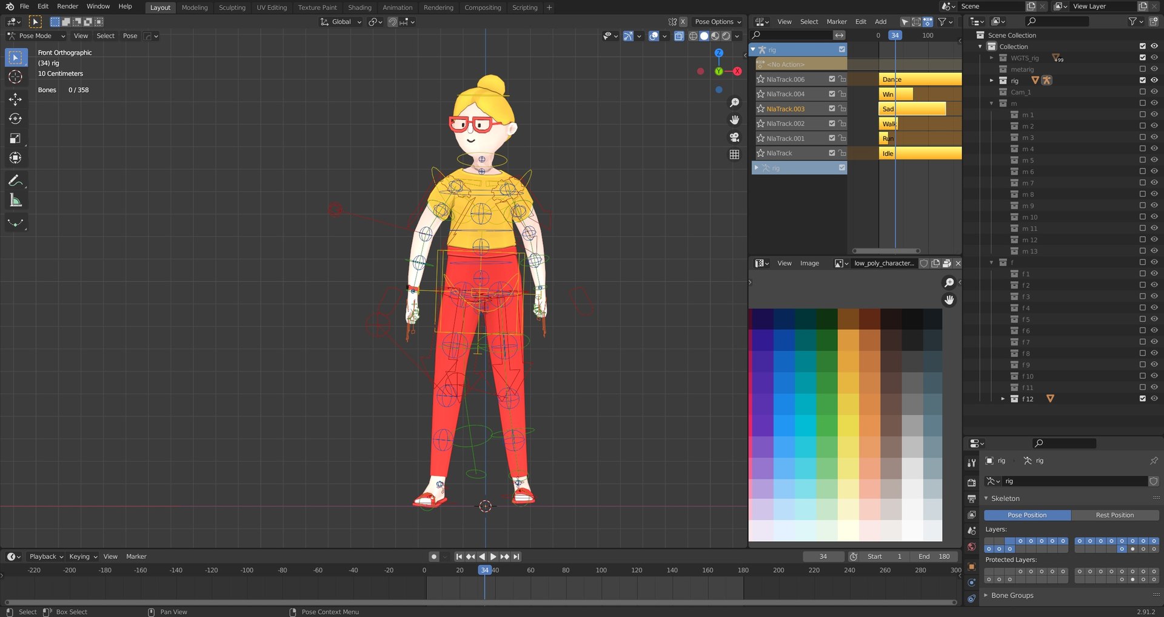1164x617 pixels.
Task: Enable the m 1 collection checkbox
Action: [x=1143, y=115]
